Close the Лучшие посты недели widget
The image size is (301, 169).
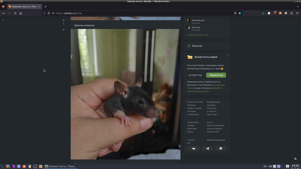pyautogui.click(x=228, y=55)
